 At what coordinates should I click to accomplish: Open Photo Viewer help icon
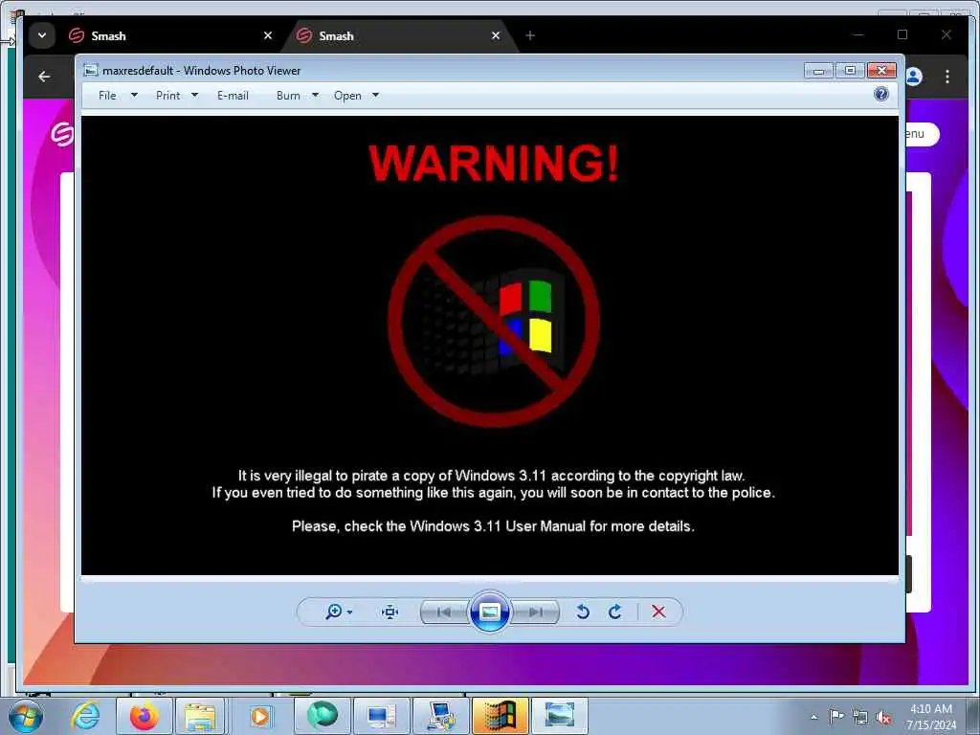[x=881, y=95]
